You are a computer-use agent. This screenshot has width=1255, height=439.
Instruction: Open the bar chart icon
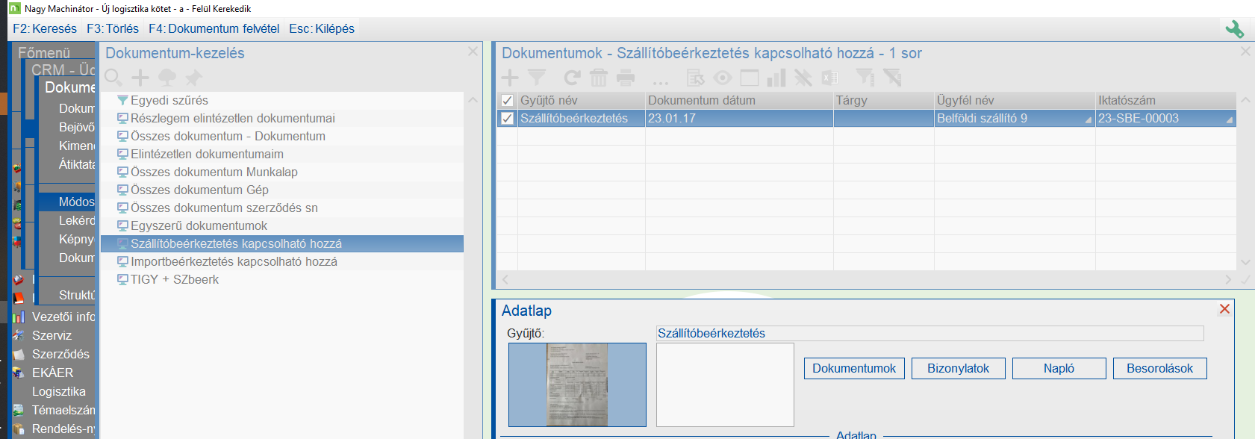pyautogui.click(x=776, y=78)
